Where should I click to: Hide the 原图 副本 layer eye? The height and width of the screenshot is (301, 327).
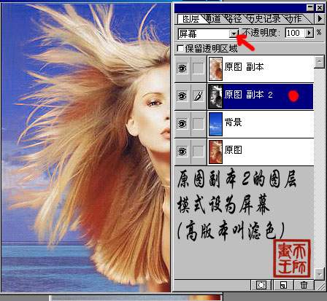click(182, 69)
